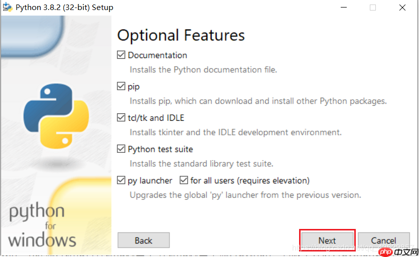Click the 'Upgrades the global py launcher' description
The height and width of the screenshot is (257, 419).
[x=245, y=195]
